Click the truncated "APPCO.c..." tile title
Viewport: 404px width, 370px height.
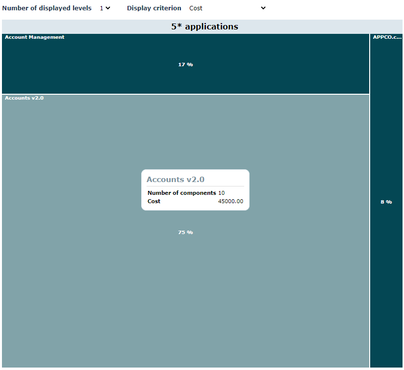[387, 37]
